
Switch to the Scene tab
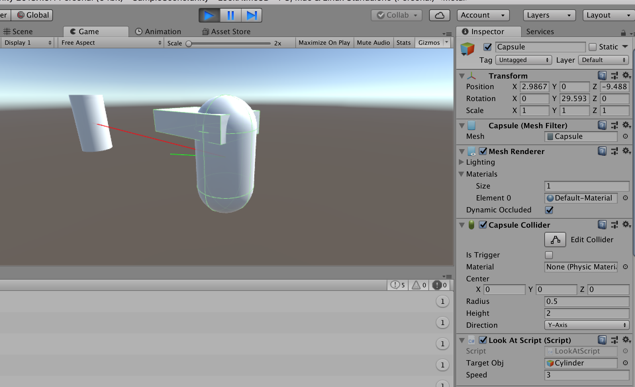[x=18, y=31]
